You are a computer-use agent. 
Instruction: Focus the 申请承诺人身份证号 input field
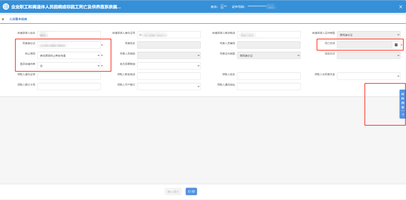169,35
